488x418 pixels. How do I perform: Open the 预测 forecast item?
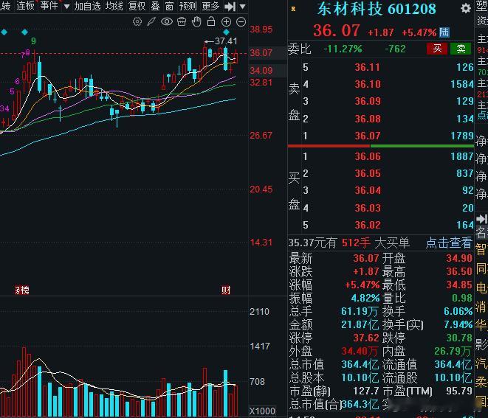click(188, 6)
